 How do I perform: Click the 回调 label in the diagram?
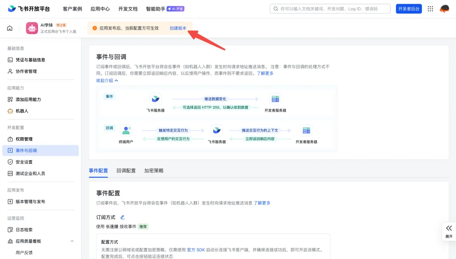(109, 128)
